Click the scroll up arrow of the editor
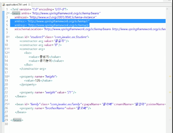Viewport: 173px width, 133px height. (x=167, y=9)
